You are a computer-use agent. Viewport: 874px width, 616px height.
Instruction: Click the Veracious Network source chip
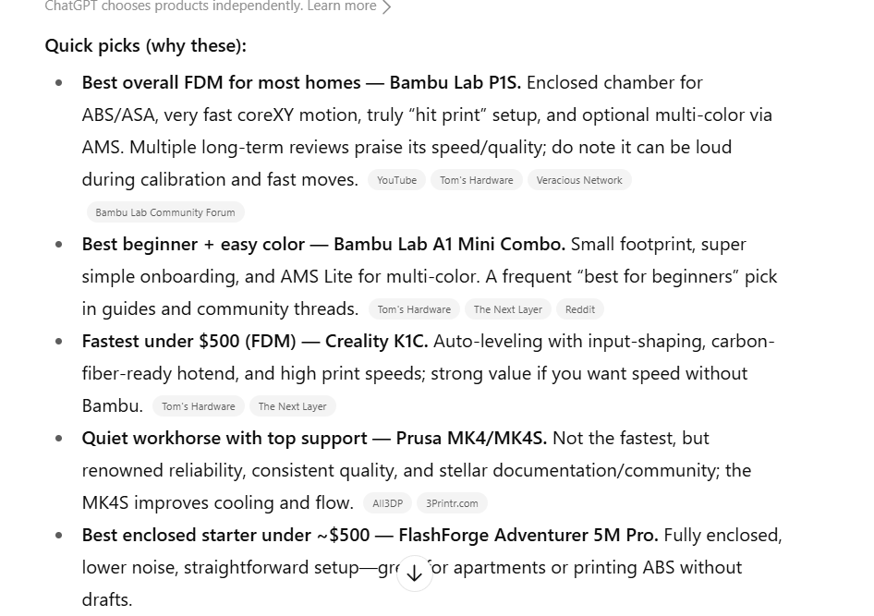579,180
